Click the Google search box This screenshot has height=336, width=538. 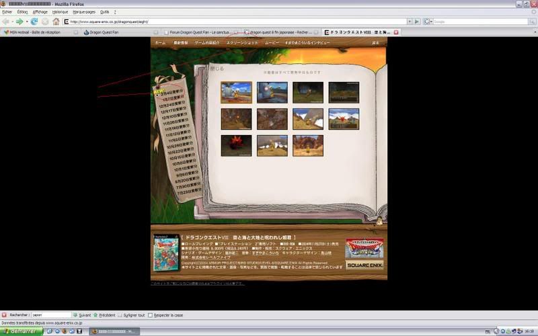pos(480,22)
